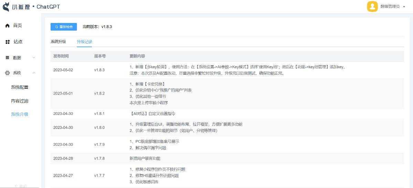Click the fox logo icon

point(6,7)
